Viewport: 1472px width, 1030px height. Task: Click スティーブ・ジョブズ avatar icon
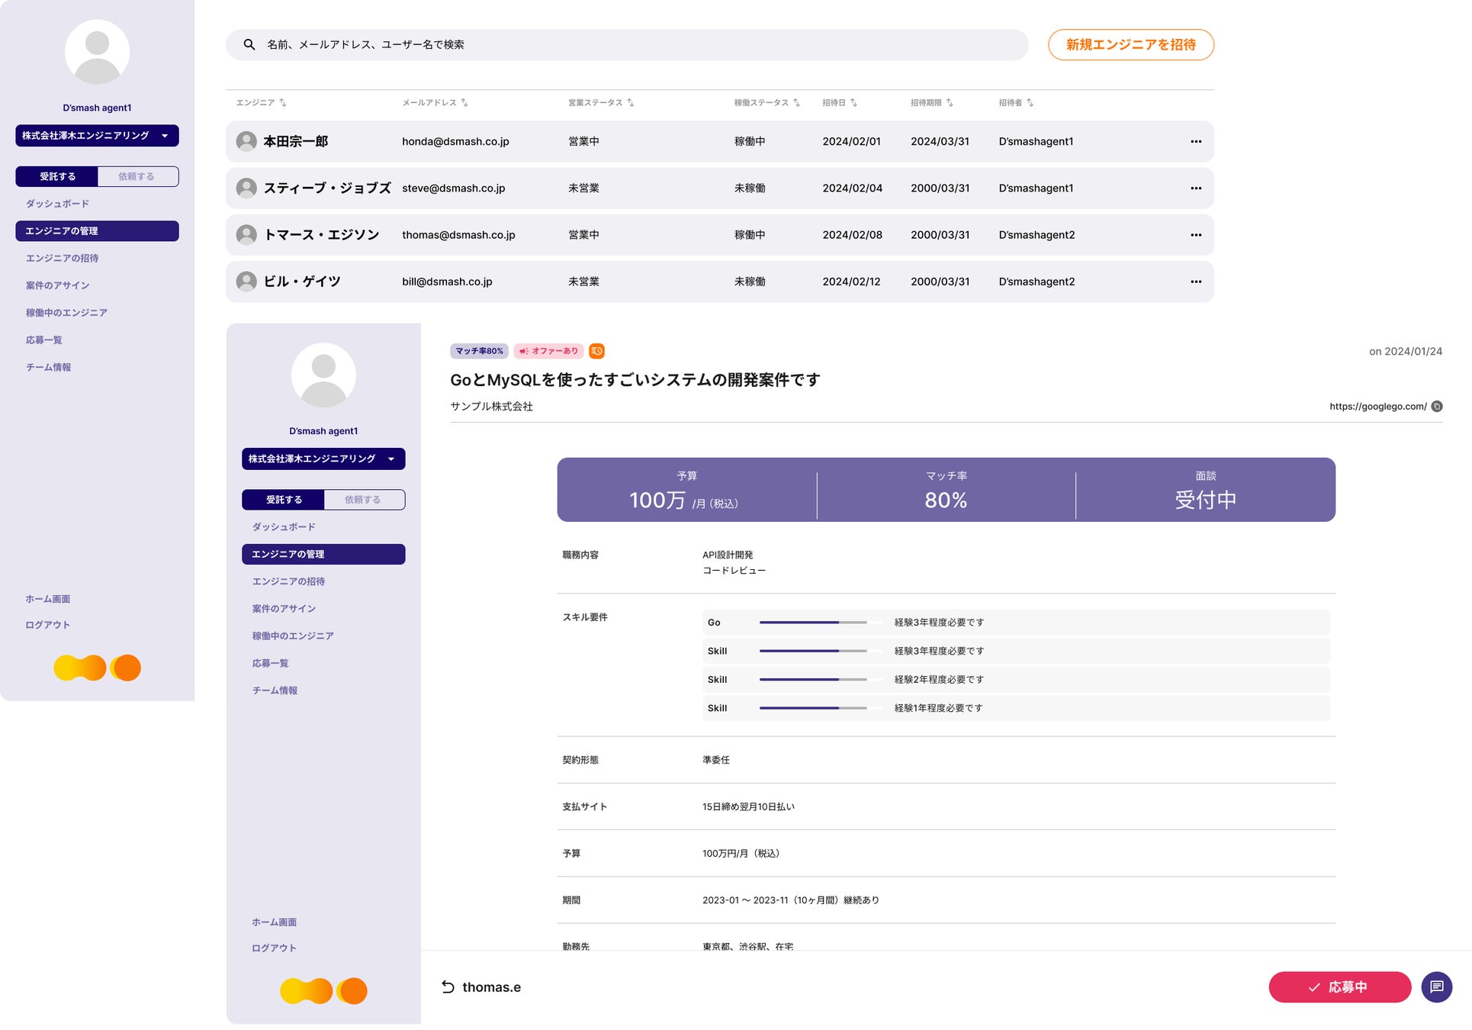tap(246, 188)
